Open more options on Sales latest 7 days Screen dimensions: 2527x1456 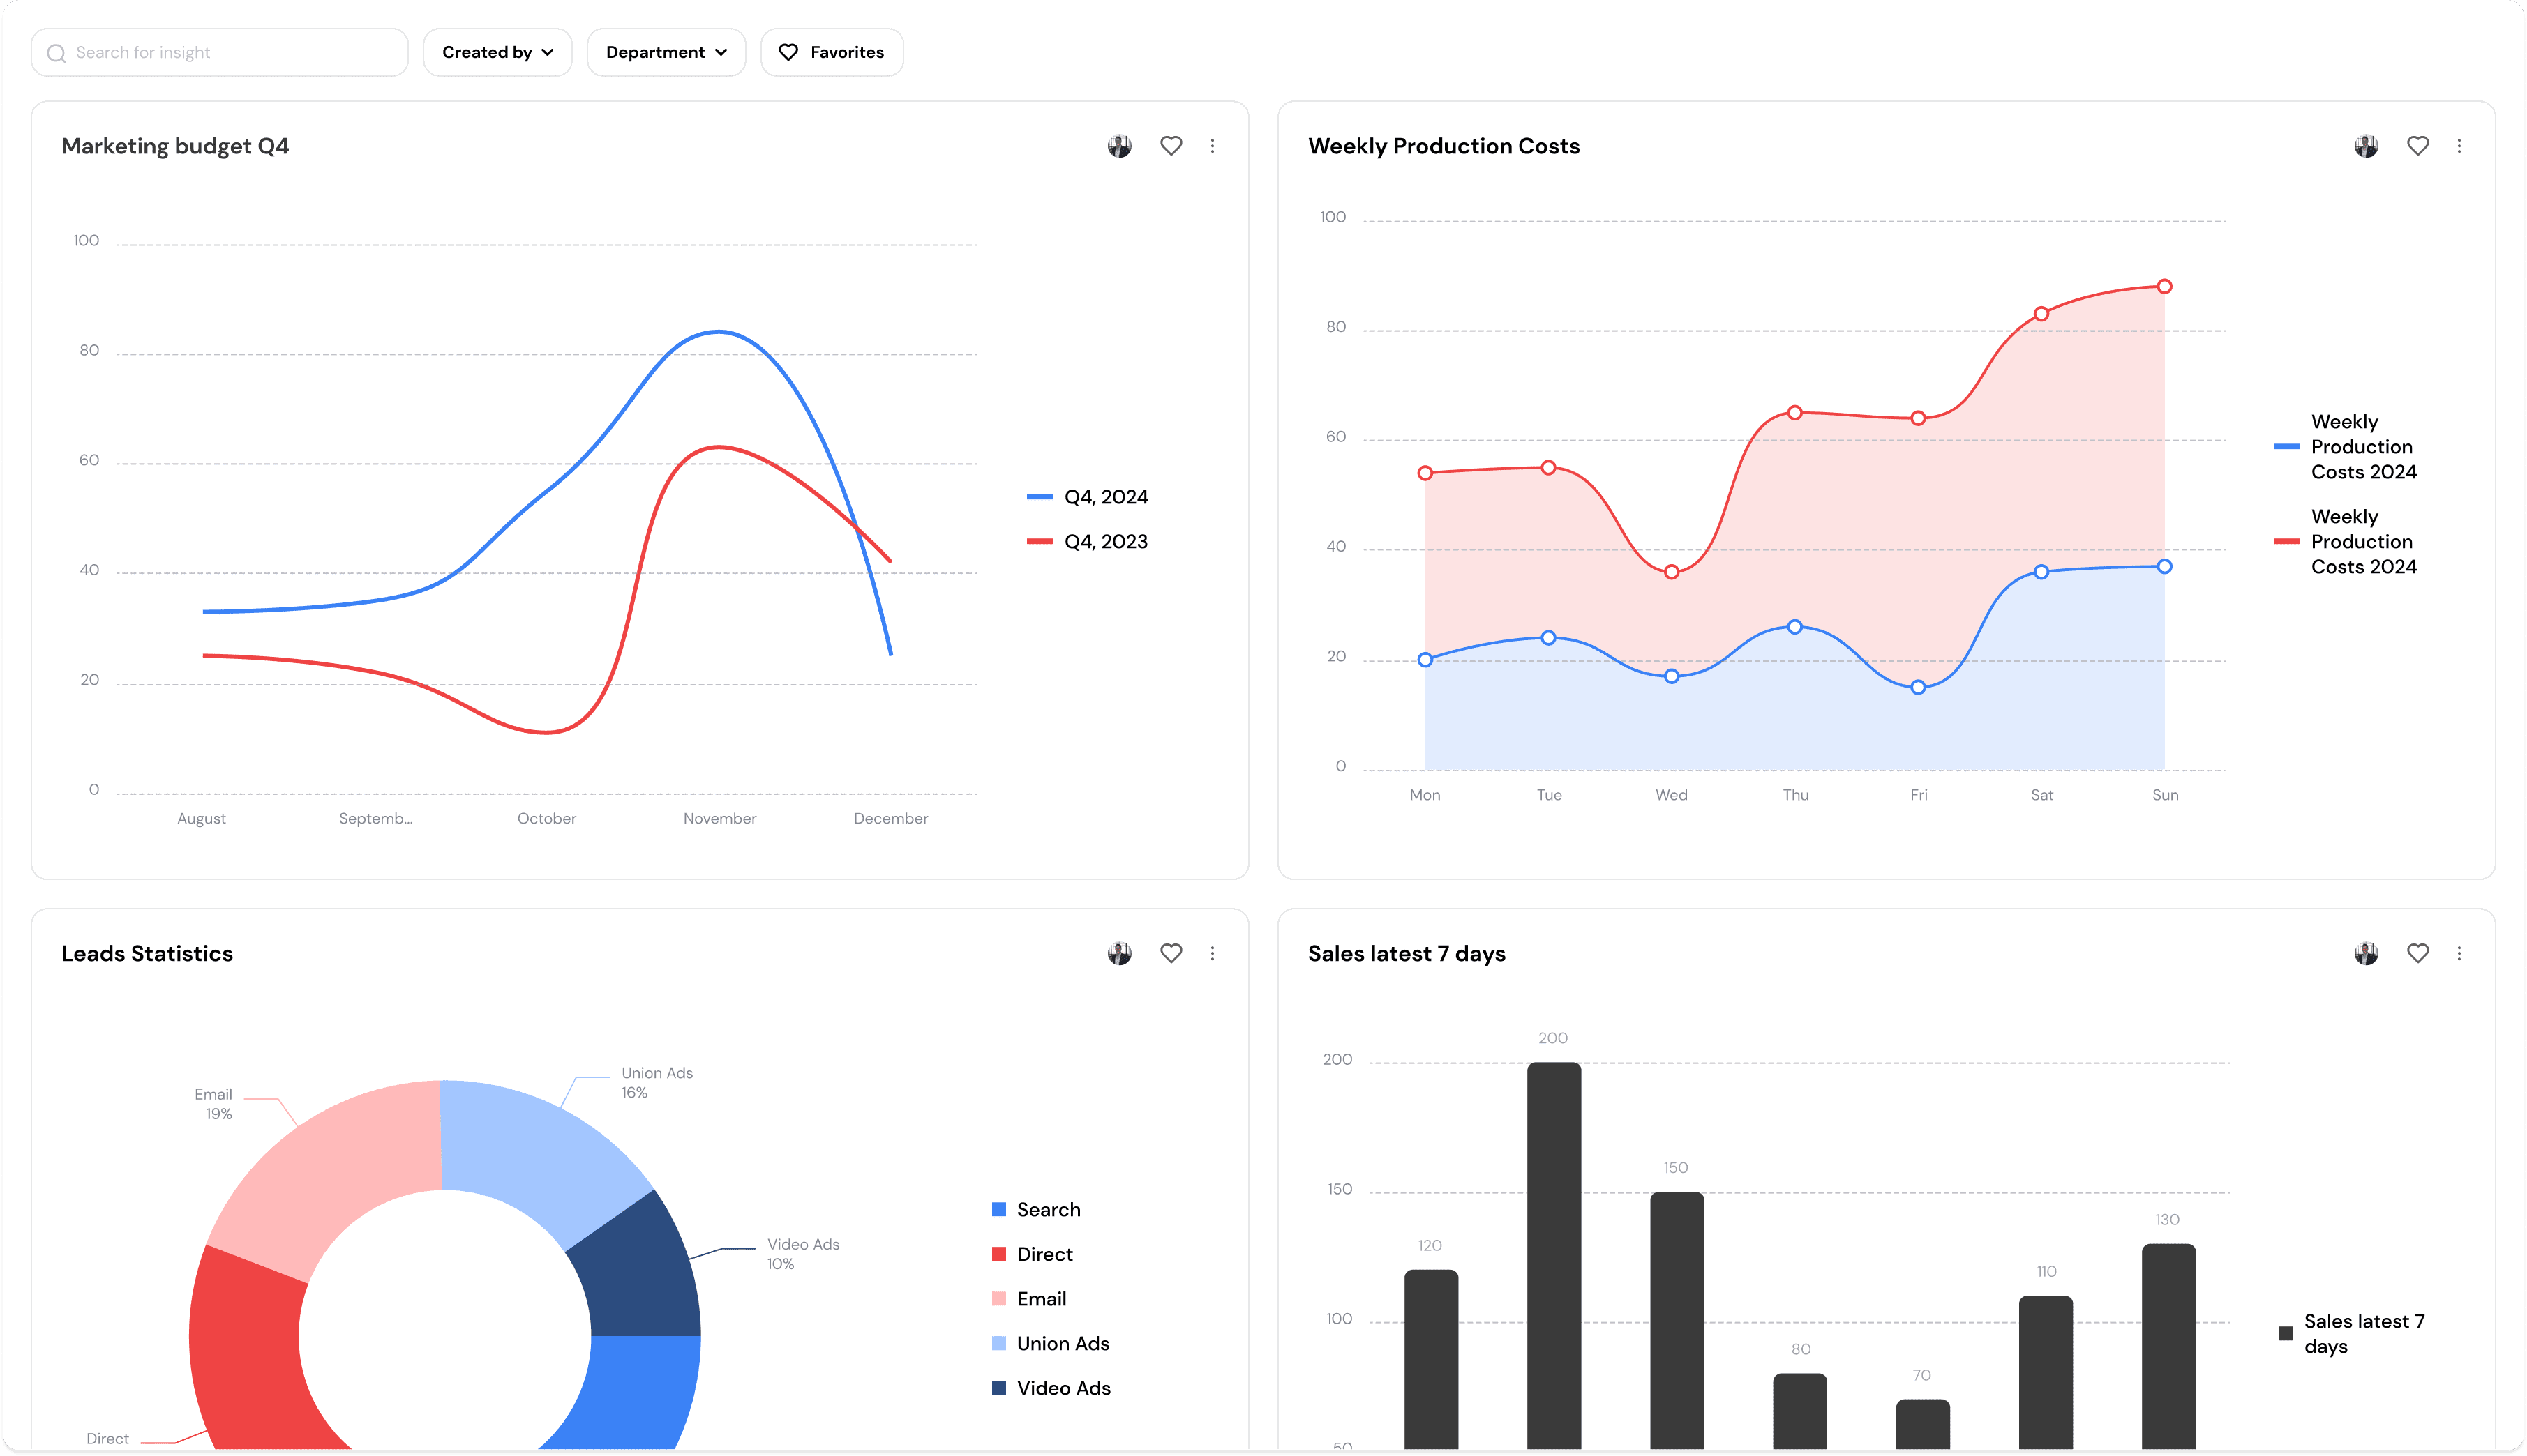2459,953
